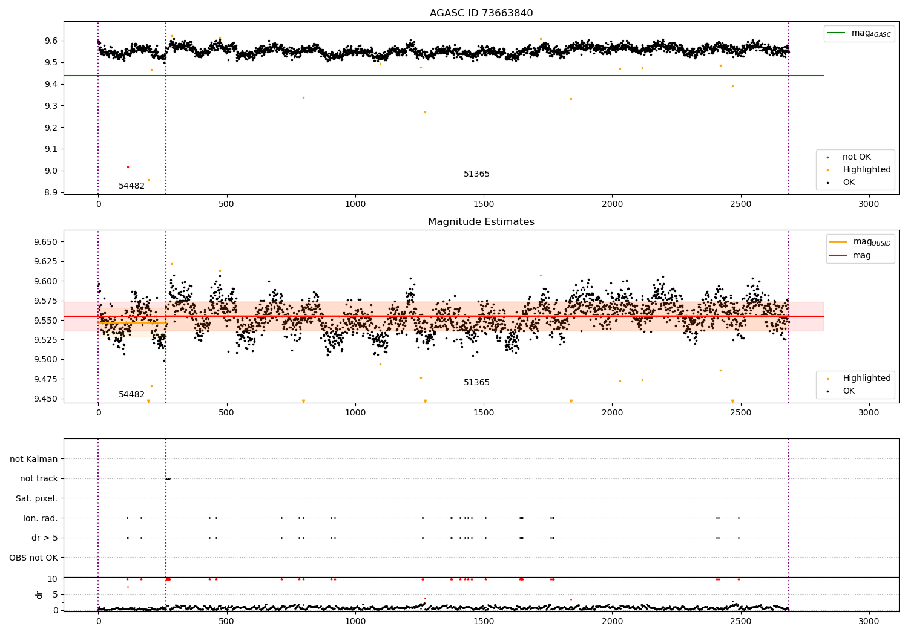Click the 'OBS not OK' row label
The image size is (908, 635).
34,558
